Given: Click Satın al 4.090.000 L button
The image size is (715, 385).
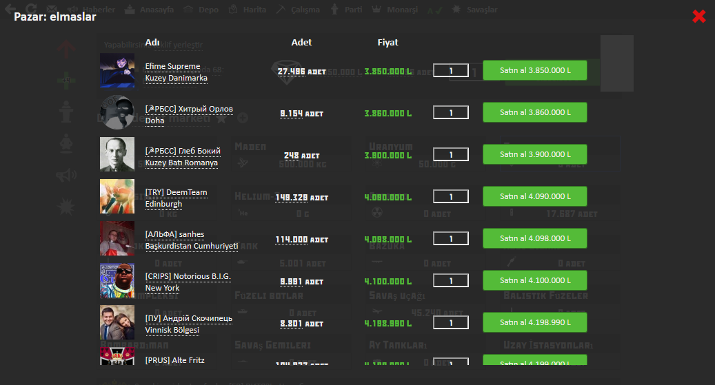Looking at the screenshot, I should (534, 196).
